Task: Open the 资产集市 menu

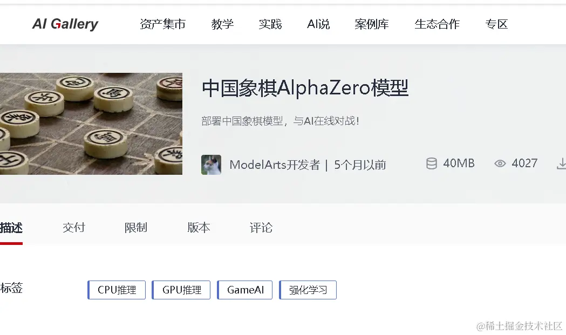Action: point(162,24)
